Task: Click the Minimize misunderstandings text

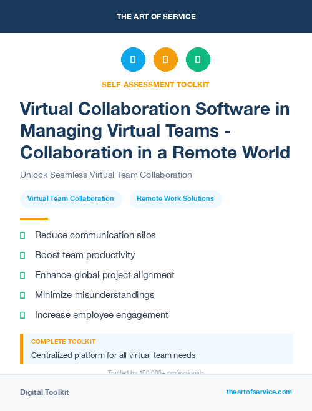Action: click(x=95, y=295)
